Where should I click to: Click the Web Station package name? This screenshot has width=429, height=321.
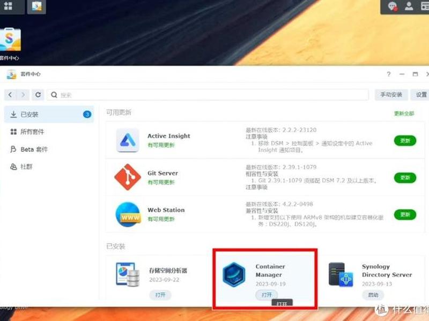coord(166,210)
